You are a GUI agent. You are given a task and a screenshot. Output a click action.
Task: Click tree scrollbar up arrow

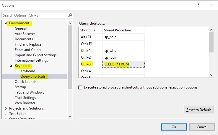click(x=70, y=23)
